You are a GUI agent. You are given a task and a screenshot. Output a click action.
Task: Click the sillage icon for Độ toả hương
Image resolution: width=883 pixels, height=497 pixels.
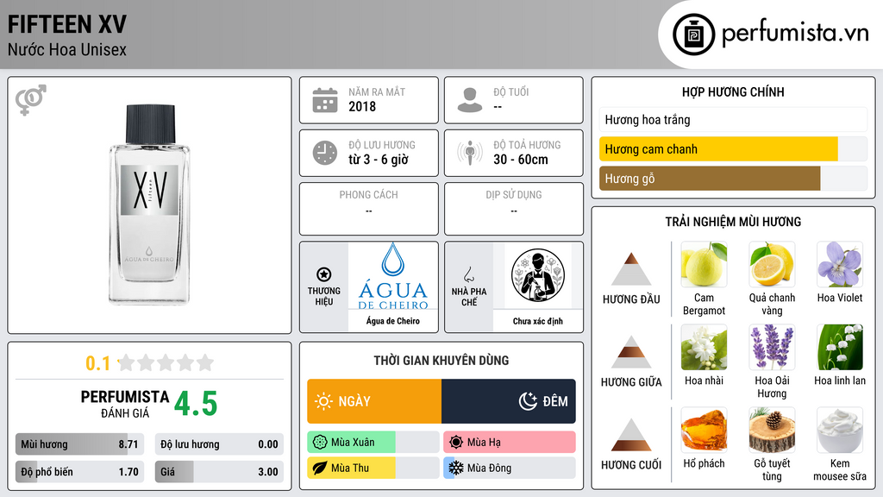tap(470, 153)
